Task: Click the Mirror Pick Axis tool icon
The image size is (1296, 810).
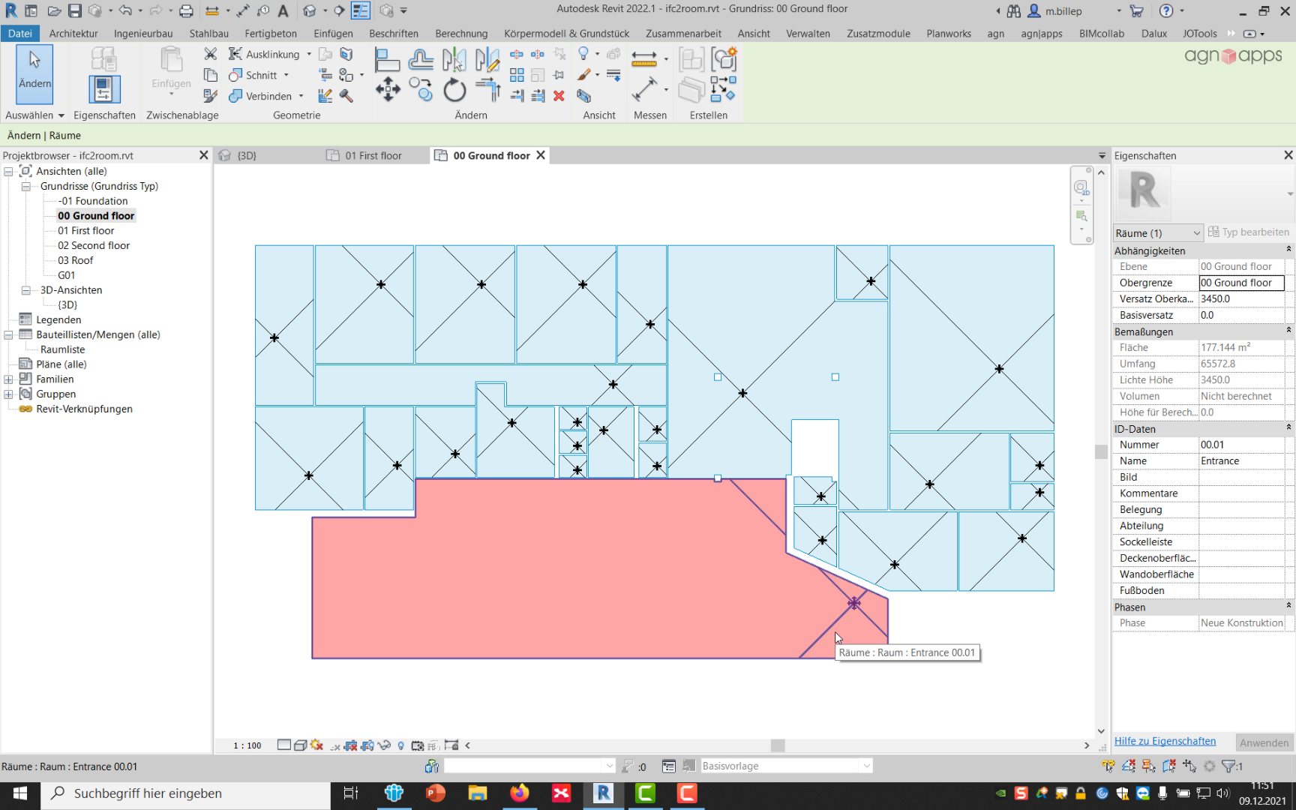Action: click(454, 58)
